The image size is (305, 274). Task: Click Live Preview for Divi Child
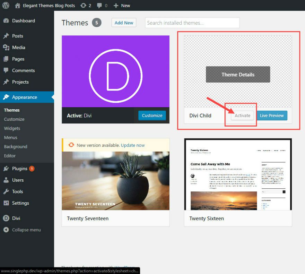pos(272,115)
